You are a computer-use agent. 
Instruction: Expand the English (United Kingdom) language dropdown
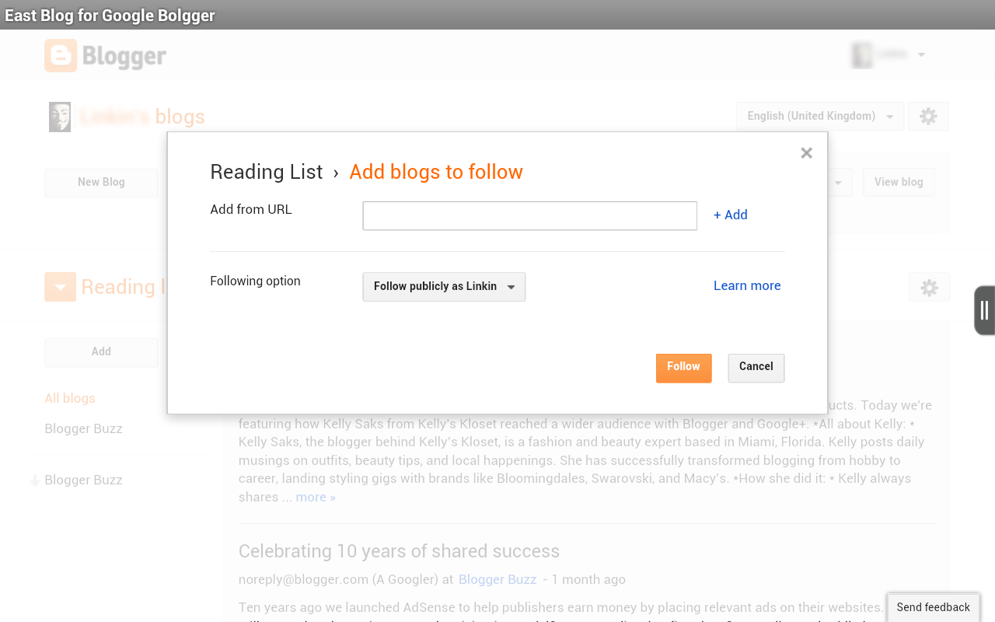pyautogui.click(x=819, y=117)
